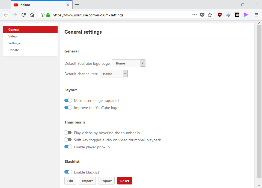
Task: Turn off the Enable blacklist switch
Action: (x=68, y=172)
